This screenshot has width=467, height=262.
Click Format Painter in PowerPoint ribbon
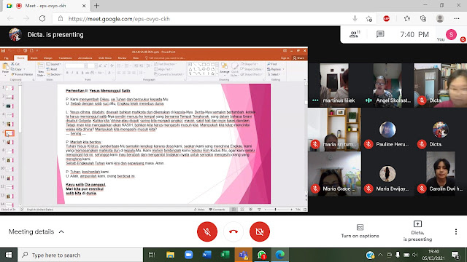tap(22, 74)
